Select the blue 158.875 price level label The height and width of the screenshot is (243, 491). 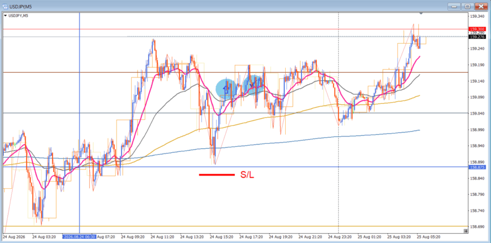(x=477, y=167)
